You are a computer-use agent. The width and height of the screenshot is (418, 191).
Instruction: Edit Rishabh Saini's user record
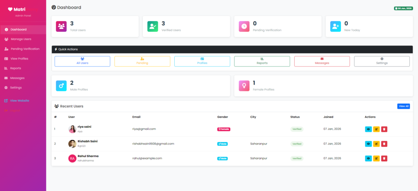point(376,144)
